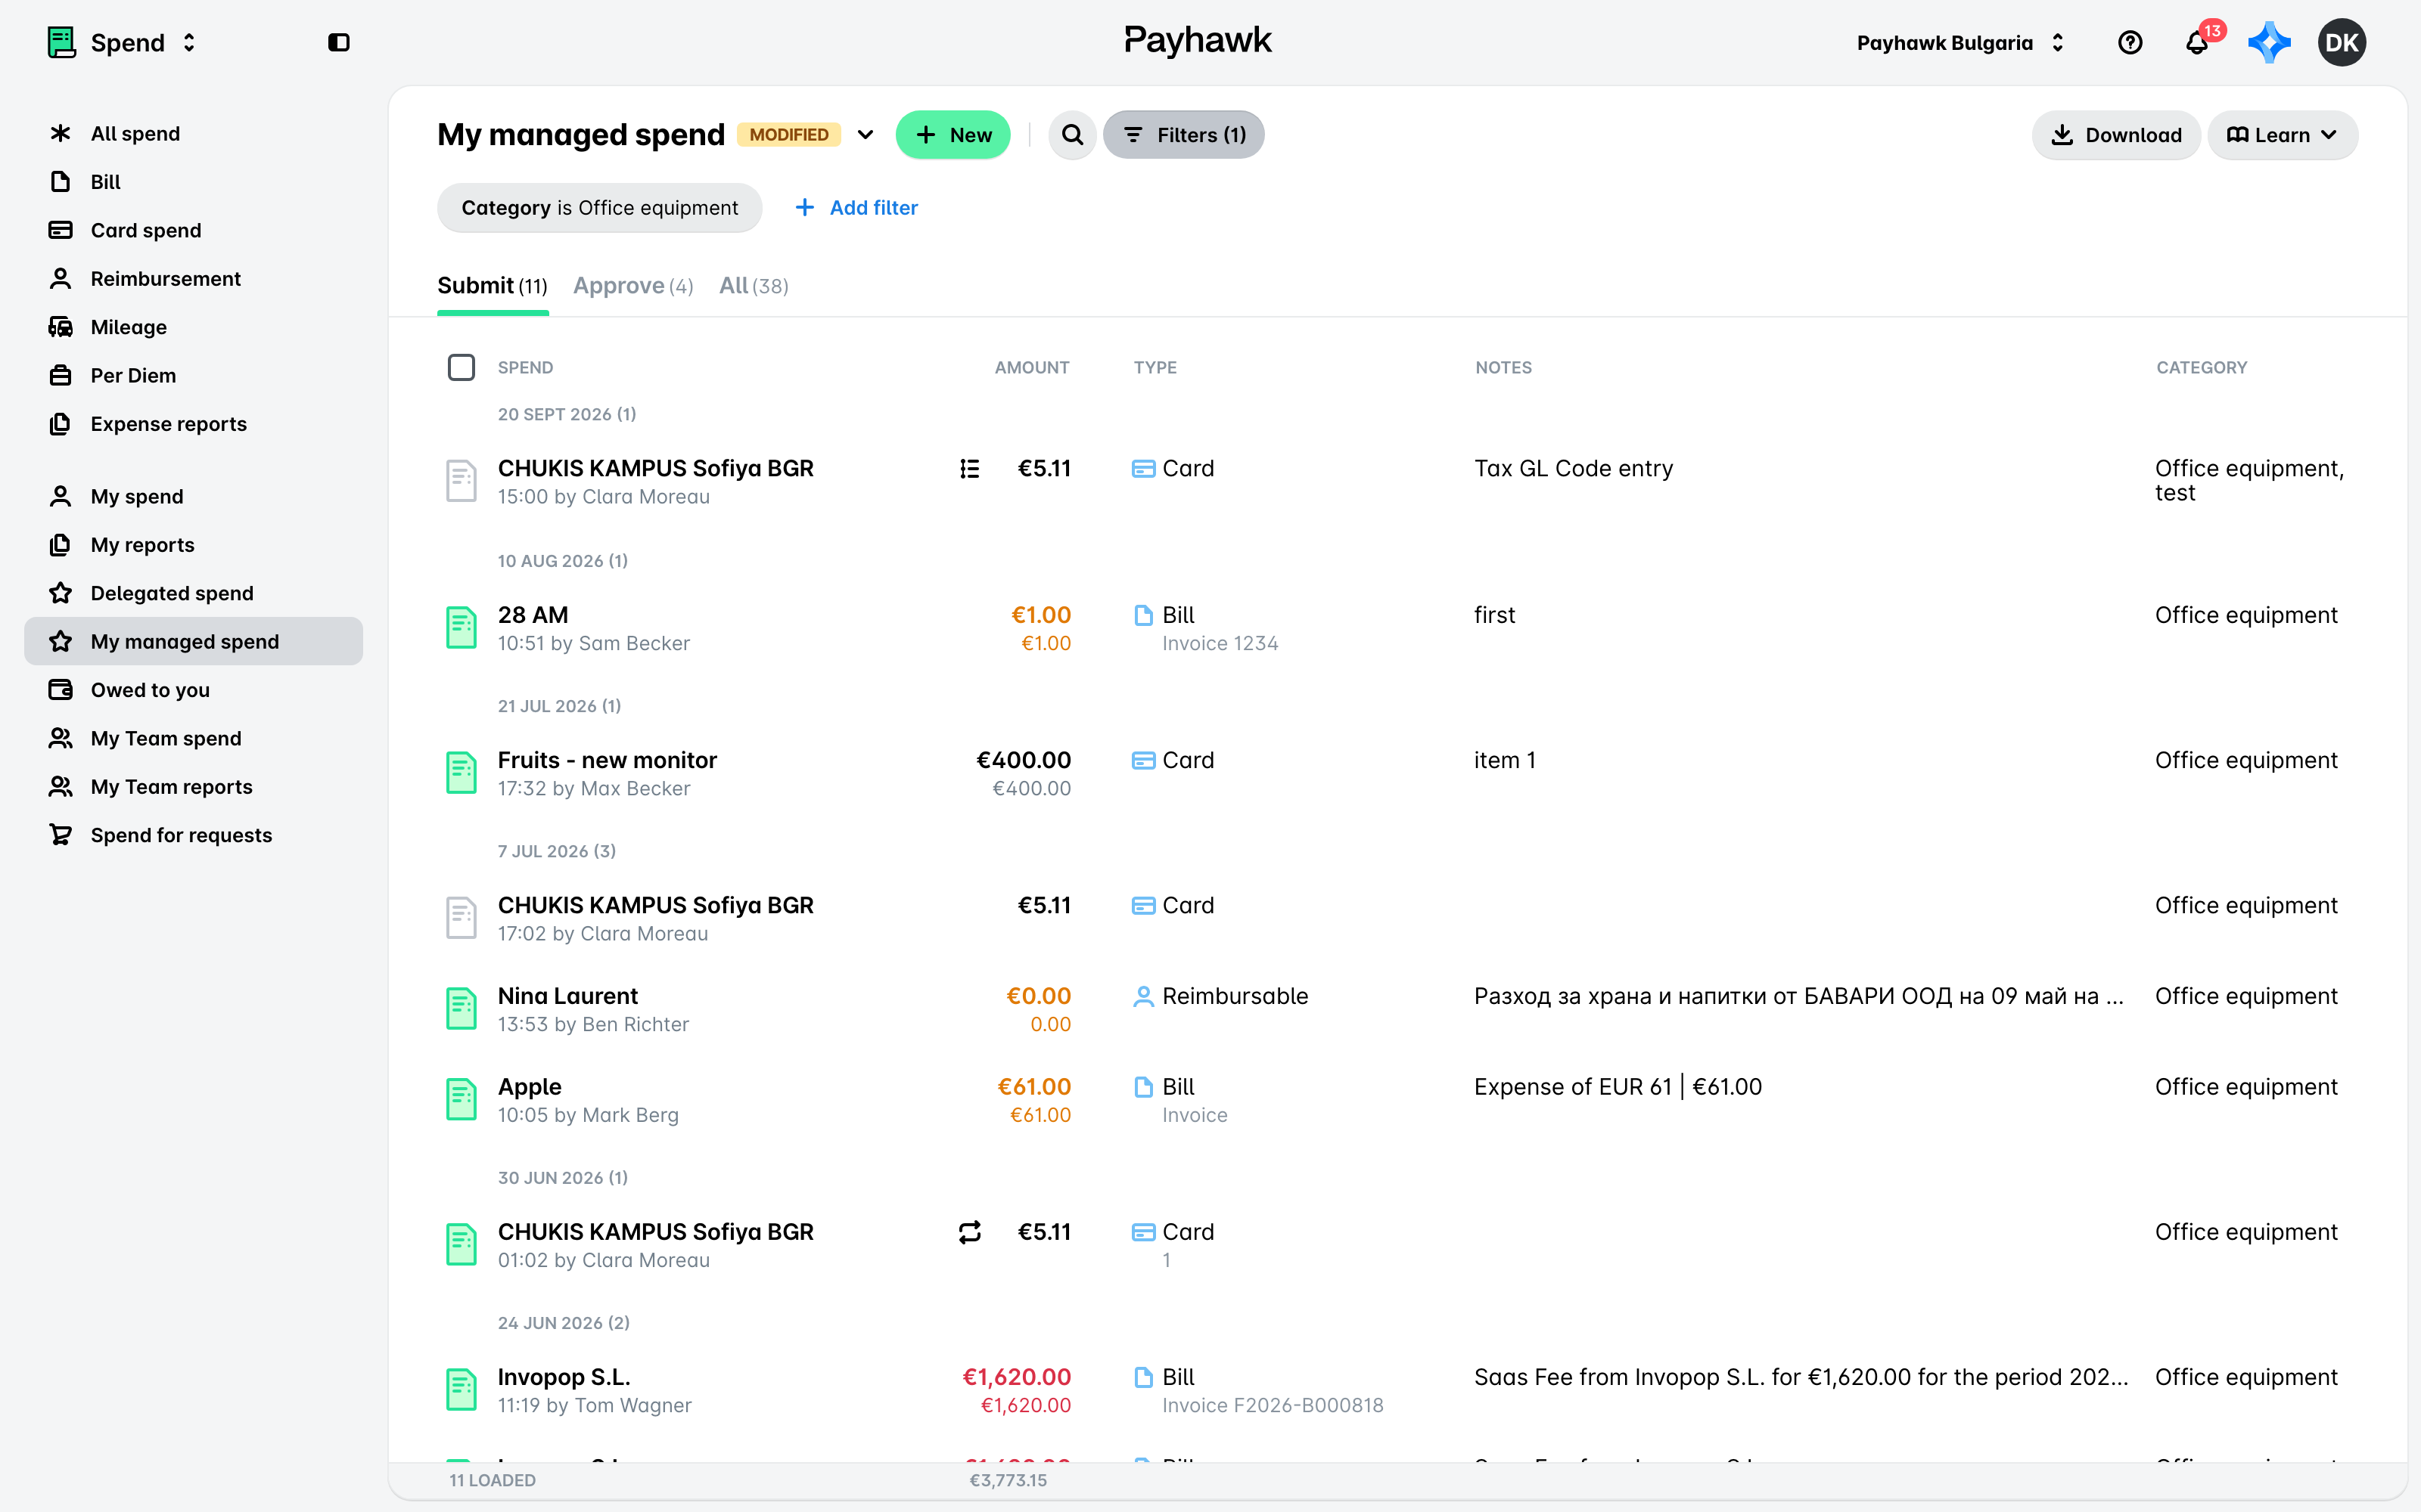
Task: Click green document icon for Fruits - new monitor
Action: pos(462,773)
